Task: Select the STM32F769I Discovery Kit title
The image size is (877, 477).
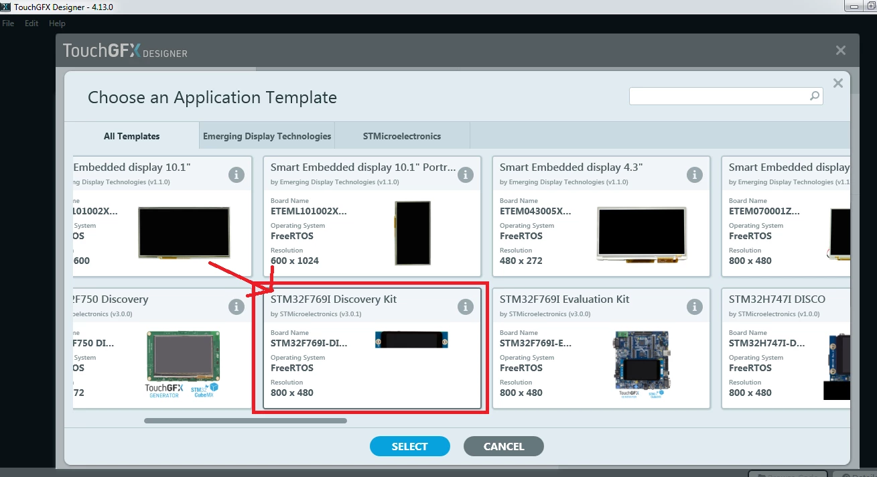Action: 334,299
